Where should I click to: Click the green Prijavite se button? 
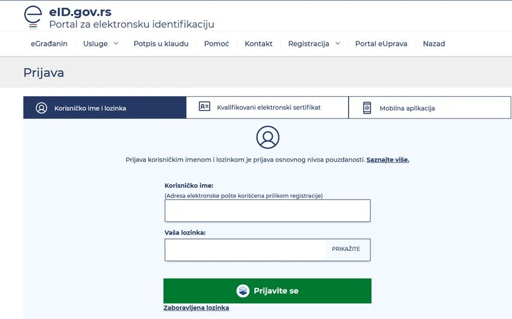267,291
